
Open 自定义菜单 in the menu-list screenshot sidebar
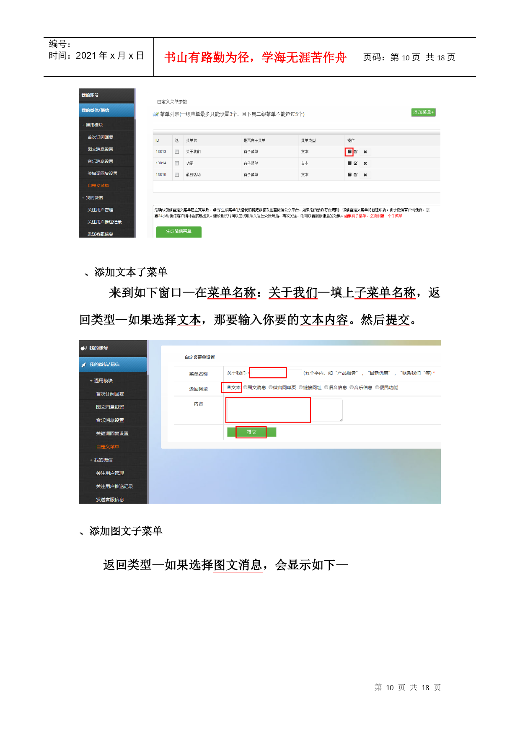click(98, 186)
